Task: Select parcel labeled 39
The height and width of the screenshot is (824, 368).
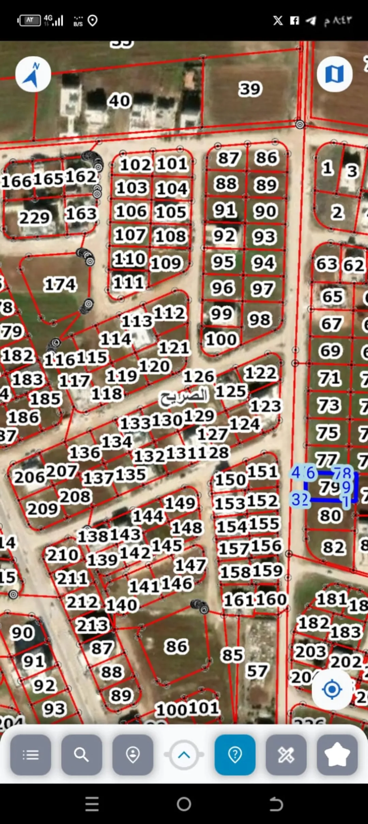Action: 250,89
